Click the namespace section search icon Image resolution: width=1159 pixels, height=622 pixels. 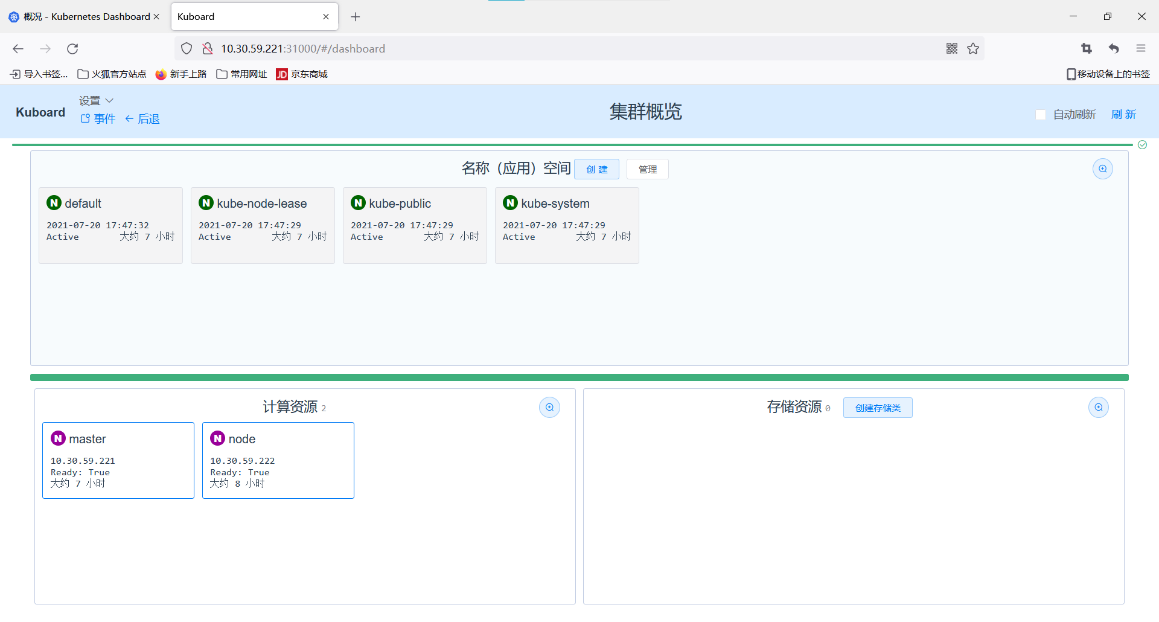coord(1103,169)
